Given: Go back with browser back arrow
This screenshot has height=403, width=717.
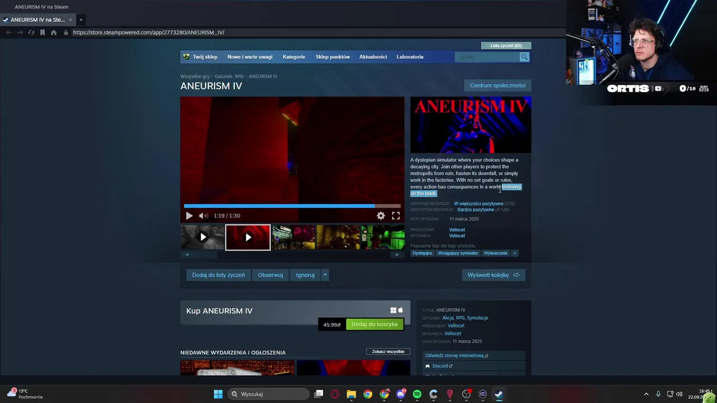Looking at the screenshot, I should click(x=9, y=32).
